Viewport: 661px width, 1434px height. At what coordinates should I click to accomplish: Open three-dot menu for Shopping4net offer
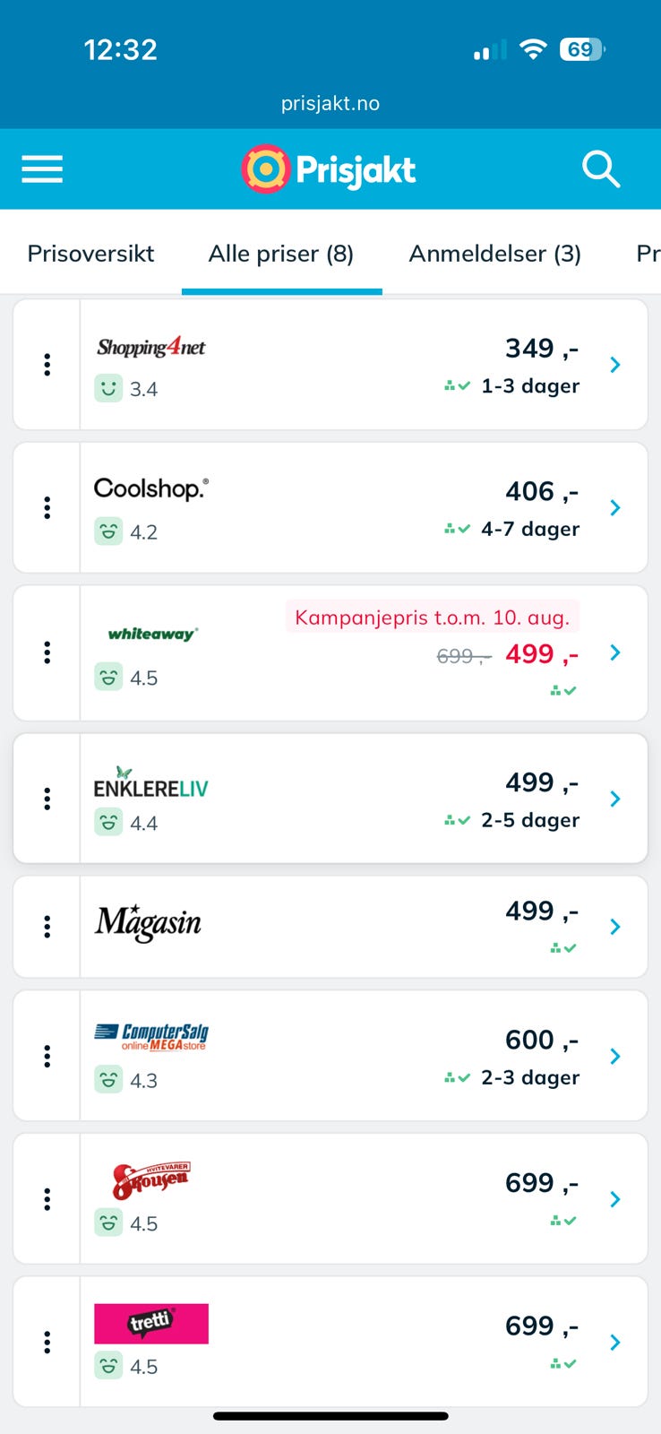[x=47, y=365]
